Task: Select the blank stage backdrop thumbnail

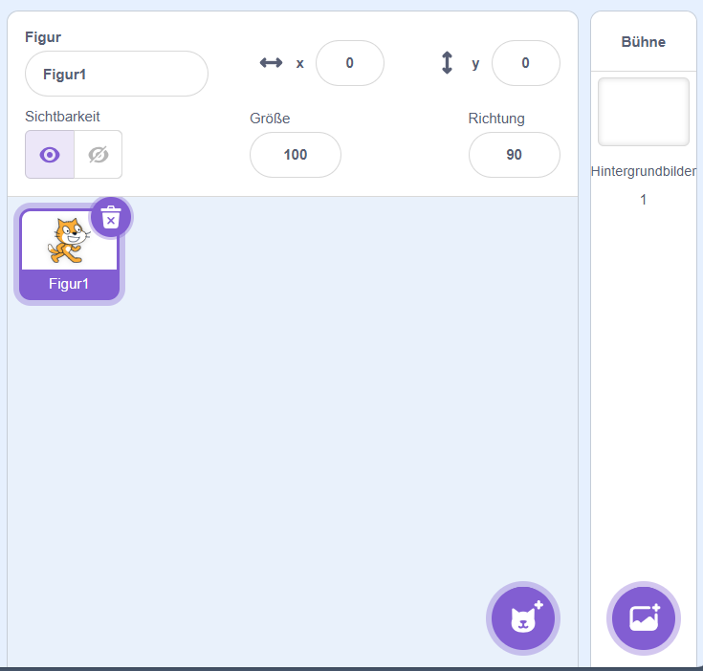Action: click(x=643, y=112)
